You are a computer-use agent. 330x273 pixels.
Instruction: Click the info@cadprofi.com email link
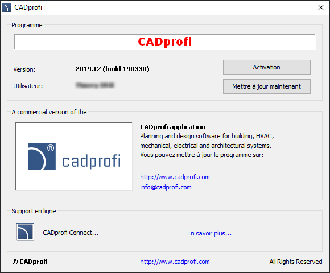tap(166, 187)
